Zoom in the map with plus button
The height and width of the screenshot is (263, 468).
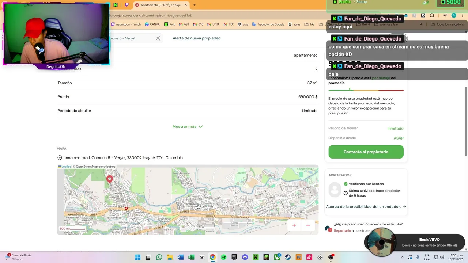pyautogui.click(x=294, y=225)
